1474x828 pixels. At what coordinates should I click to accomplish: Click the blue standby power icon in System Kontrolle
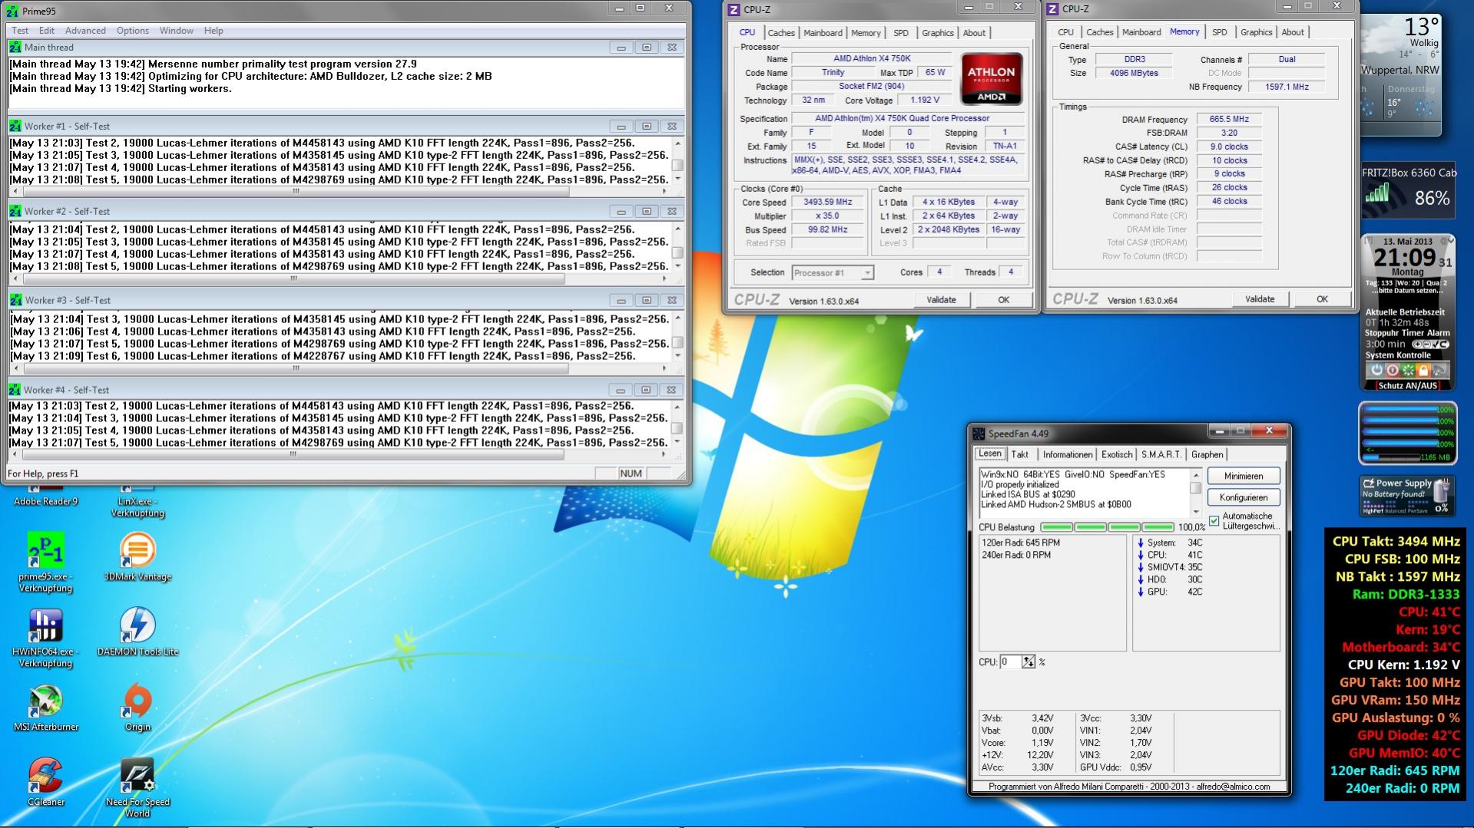1376,370
